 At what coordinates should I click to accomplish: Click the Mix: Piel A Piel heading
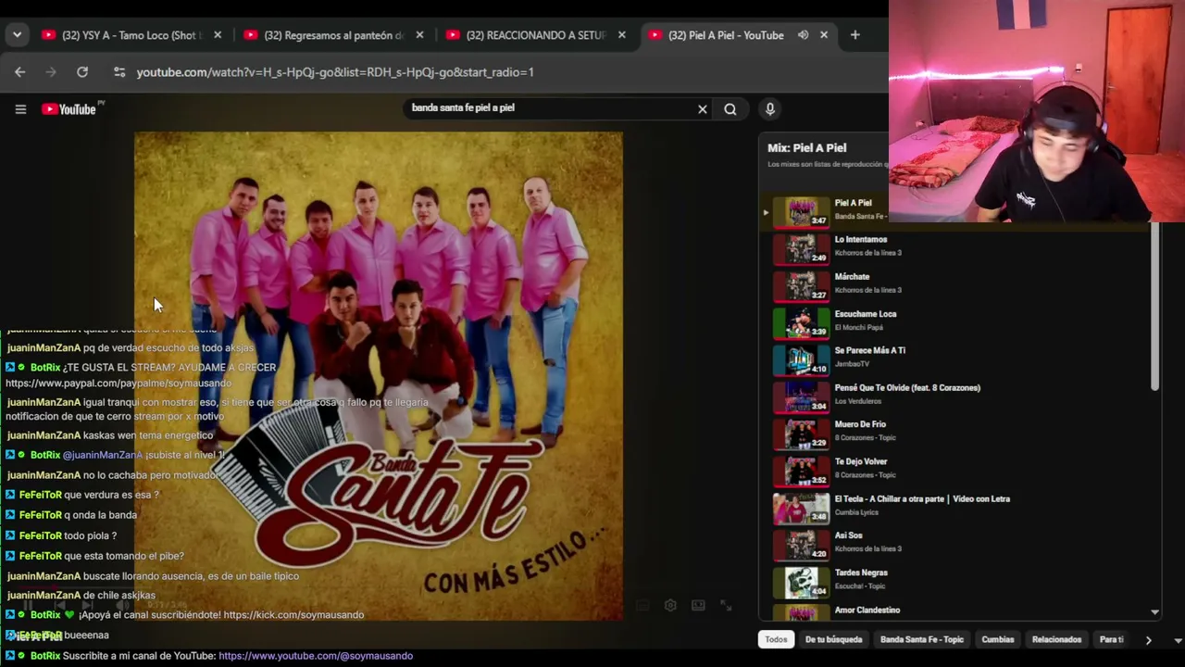[x=807, y=148]
